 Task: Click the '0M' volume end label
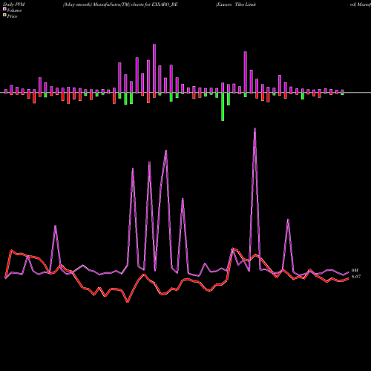[x=355, y=270]
